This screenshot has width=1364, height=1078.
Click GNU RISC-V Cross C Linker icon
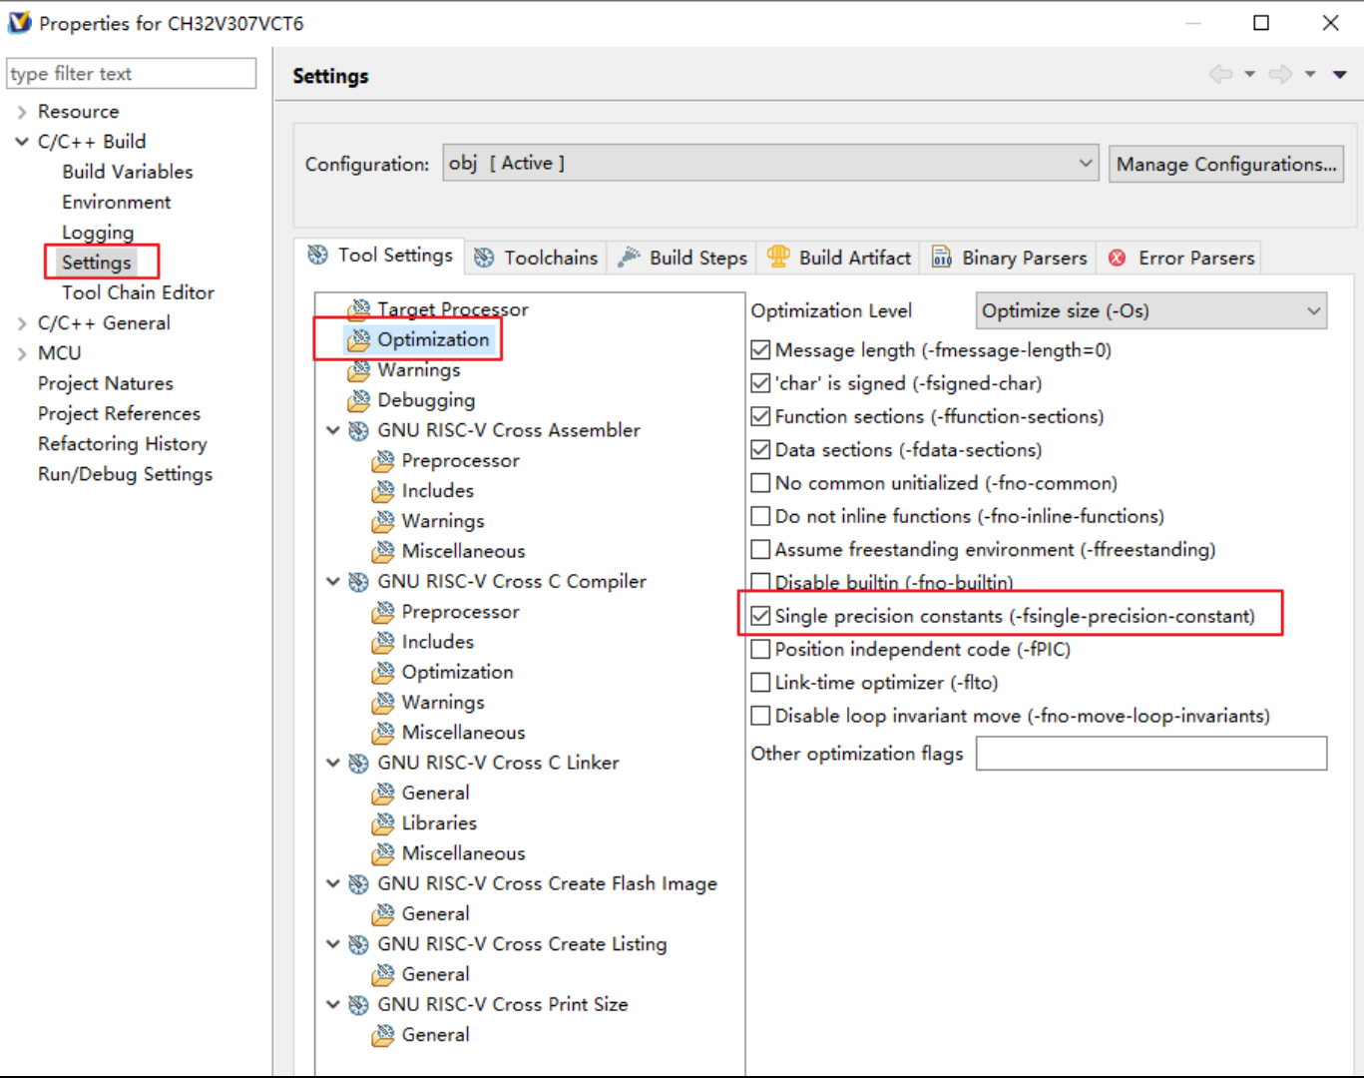358,764
